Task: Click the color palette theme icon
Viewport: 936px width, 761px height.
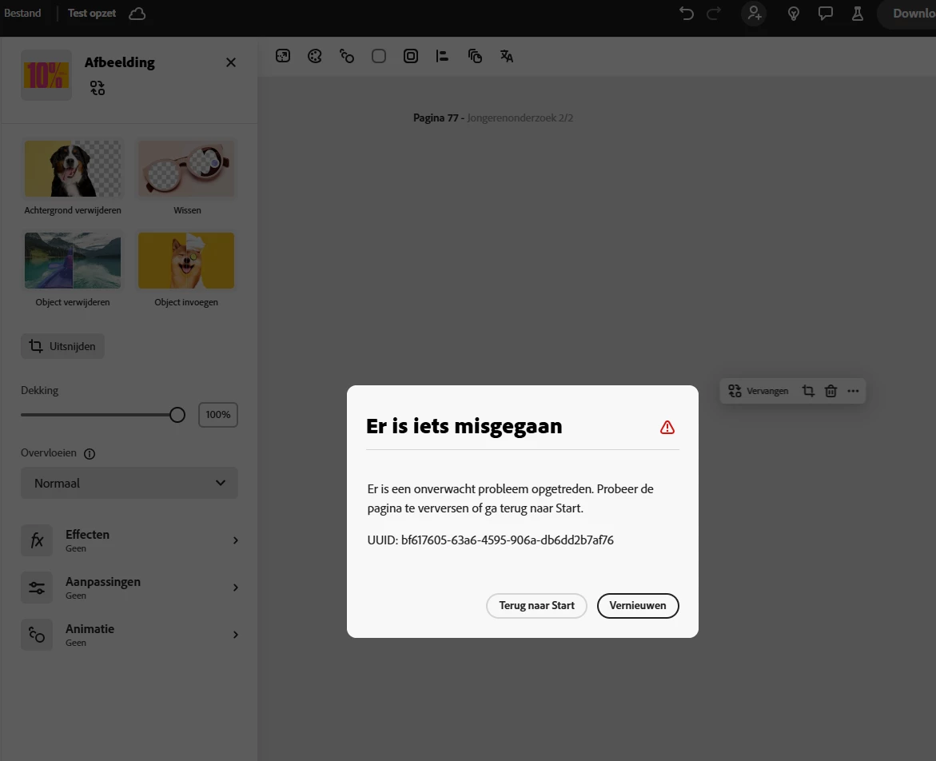Action: (315, 56)
